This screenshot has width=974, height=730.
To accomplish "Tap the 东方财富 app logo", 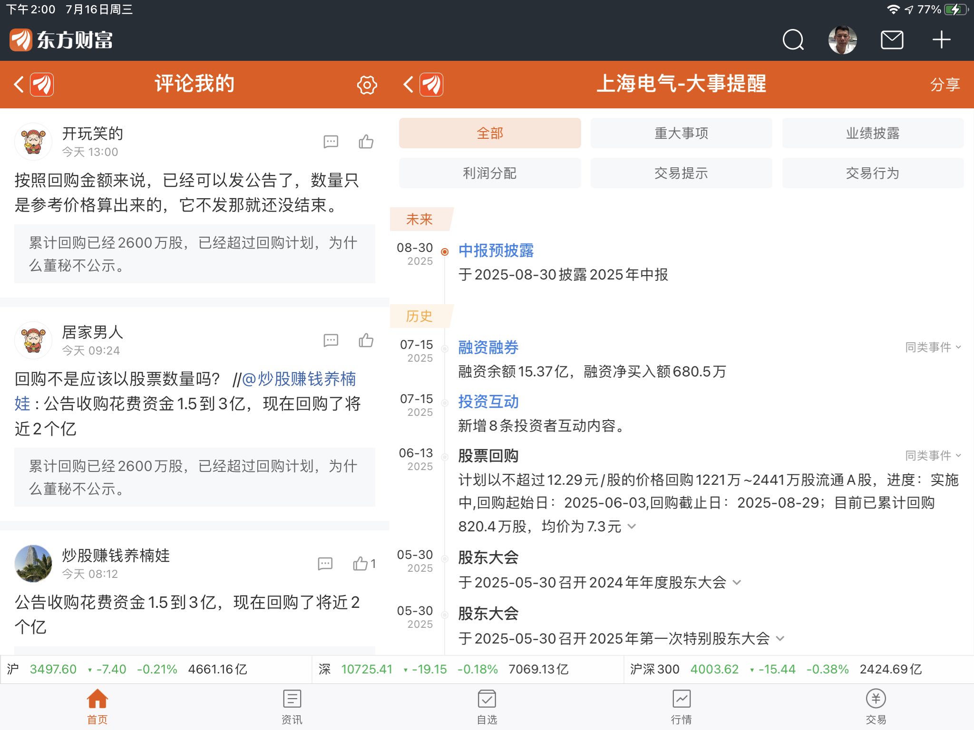I will tap(61, 40).
